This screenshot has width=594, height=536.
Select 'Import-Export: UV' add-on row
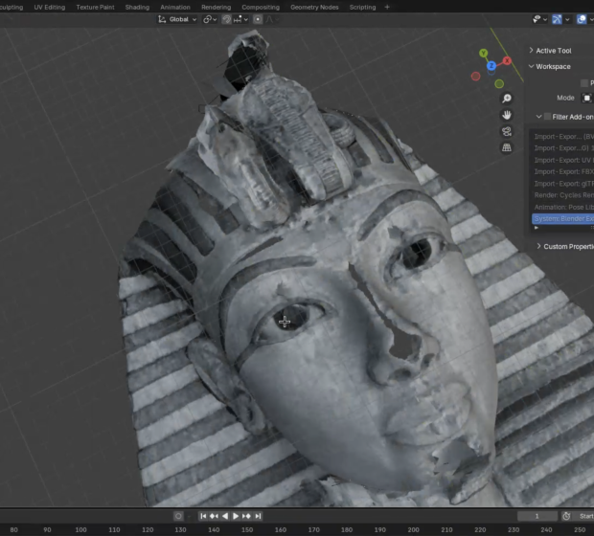562,160
